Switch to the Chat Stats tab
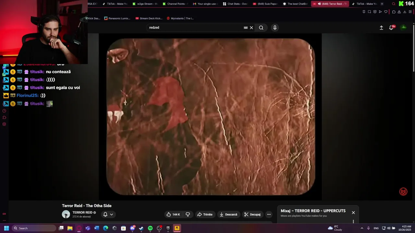Screen dimensions: 415x233 click(x=235, y=4)
